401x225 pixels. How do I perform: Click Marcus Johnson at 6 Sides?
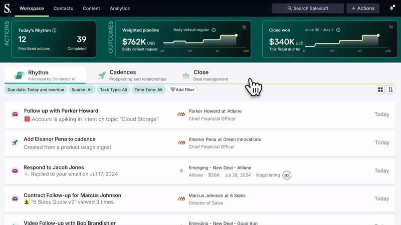pyautogui.click(x=217, y=195)
